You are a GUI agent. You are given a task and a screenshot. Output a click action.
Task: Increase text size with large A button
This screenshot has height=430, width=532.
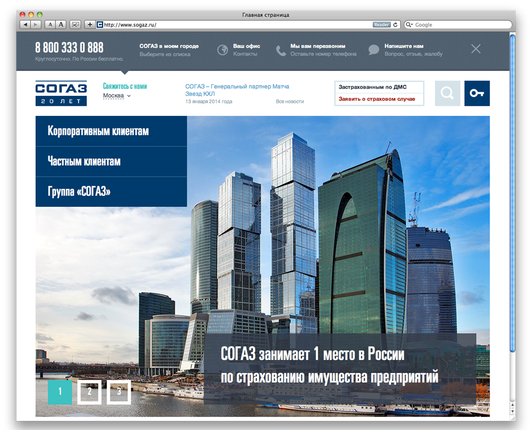[x=61, y=24]
